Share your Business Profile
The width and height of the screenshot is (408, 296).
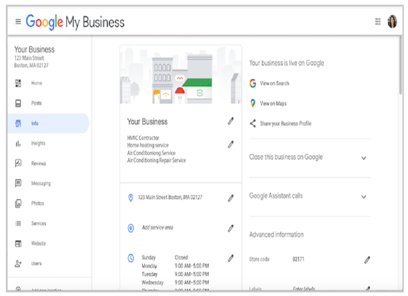pyautogui.click(x=285, y=124)
